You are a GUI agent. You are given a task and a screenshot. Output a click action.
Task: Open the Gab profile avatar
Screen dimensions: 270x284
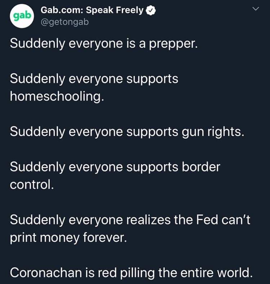point(22,16)
